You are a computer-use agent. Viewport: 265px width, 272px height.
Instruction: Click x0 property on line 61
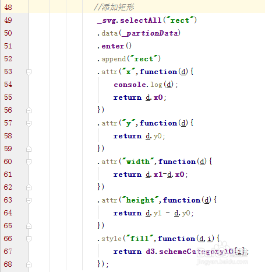pyautogui.click(x=179, y=175)
